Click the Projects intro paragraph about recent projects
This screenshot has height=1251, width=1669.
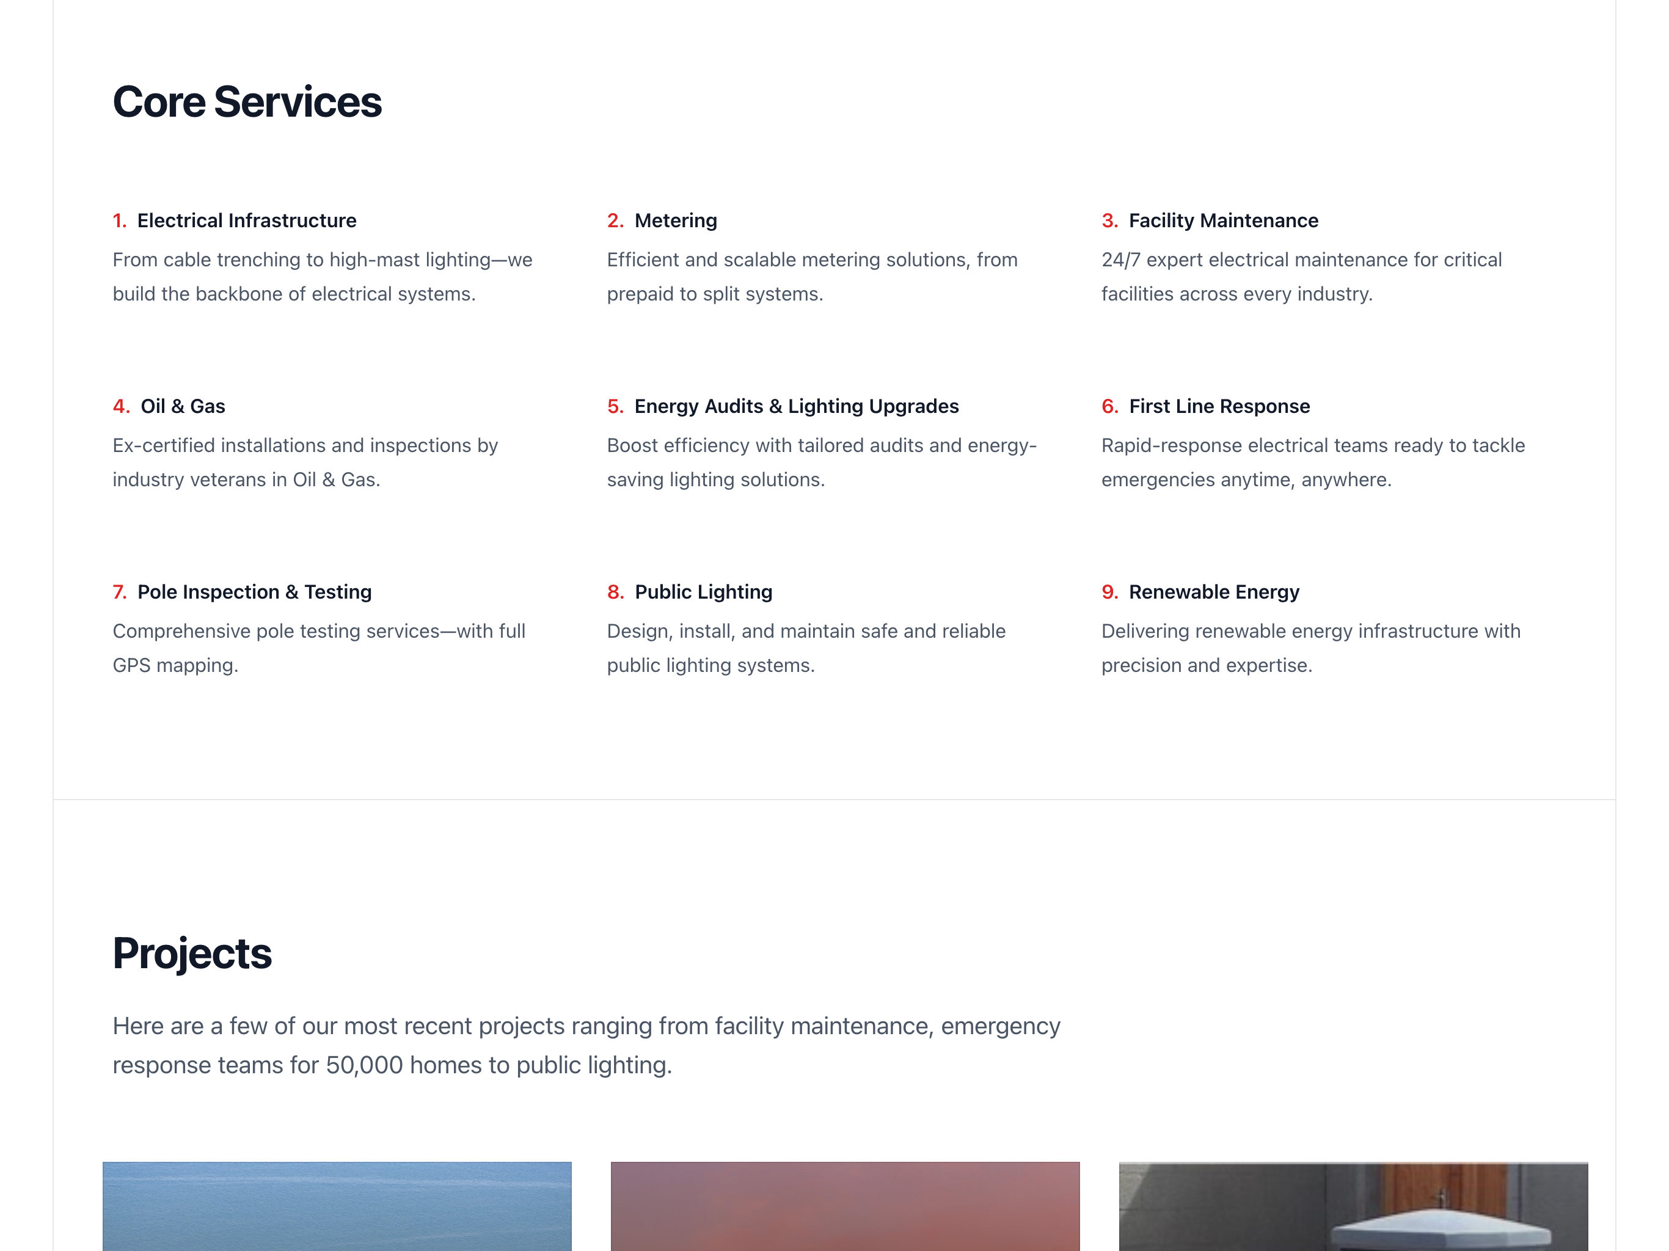pos(586,1046)
